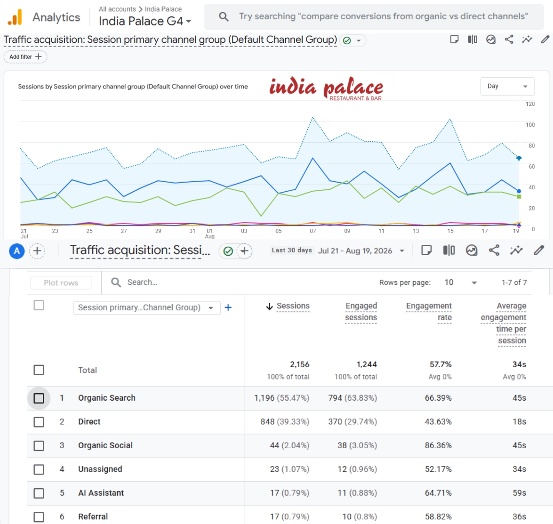Viewport: 553px width, 524px height.
Task: Click the top Traffic acquisition report title
Action: coord(170,40)
